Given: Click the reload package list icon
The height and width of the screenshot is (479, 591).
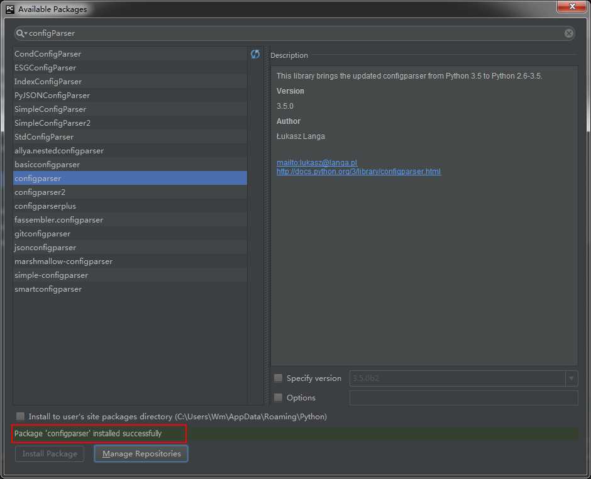Looking at the screenshot, I should 255,54.
